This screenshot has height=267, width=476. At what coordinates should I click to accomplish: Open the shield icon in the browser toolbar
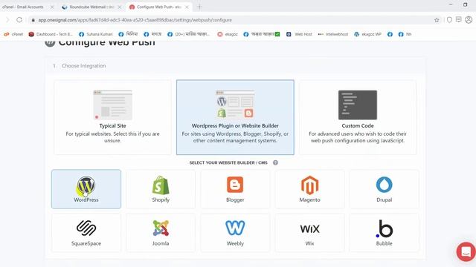pyautogui.click(x=449, y=20)
